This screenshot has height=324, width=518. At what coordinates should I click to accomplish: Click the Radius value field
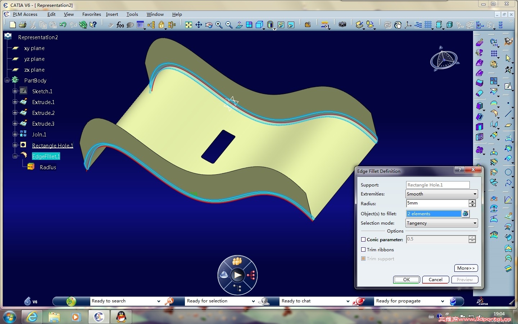(x=437, y=203)
